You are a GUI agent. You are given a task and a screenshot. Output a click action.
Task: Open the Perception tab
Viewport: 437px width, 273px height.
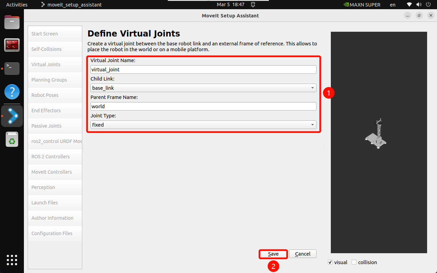(55, 187)
